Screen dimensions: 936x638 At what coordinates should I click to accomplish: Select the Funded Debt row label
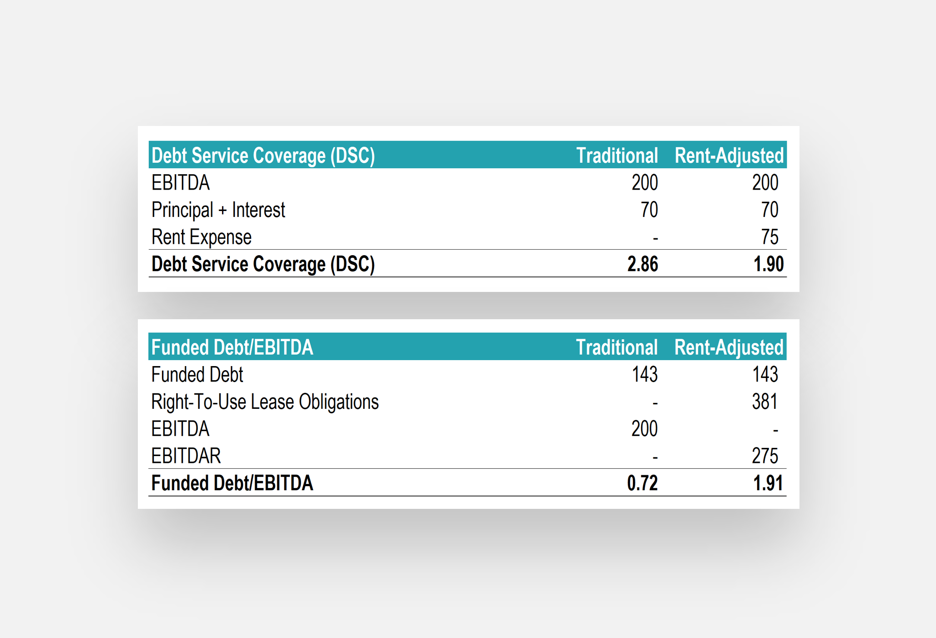(x=197, y=375)
